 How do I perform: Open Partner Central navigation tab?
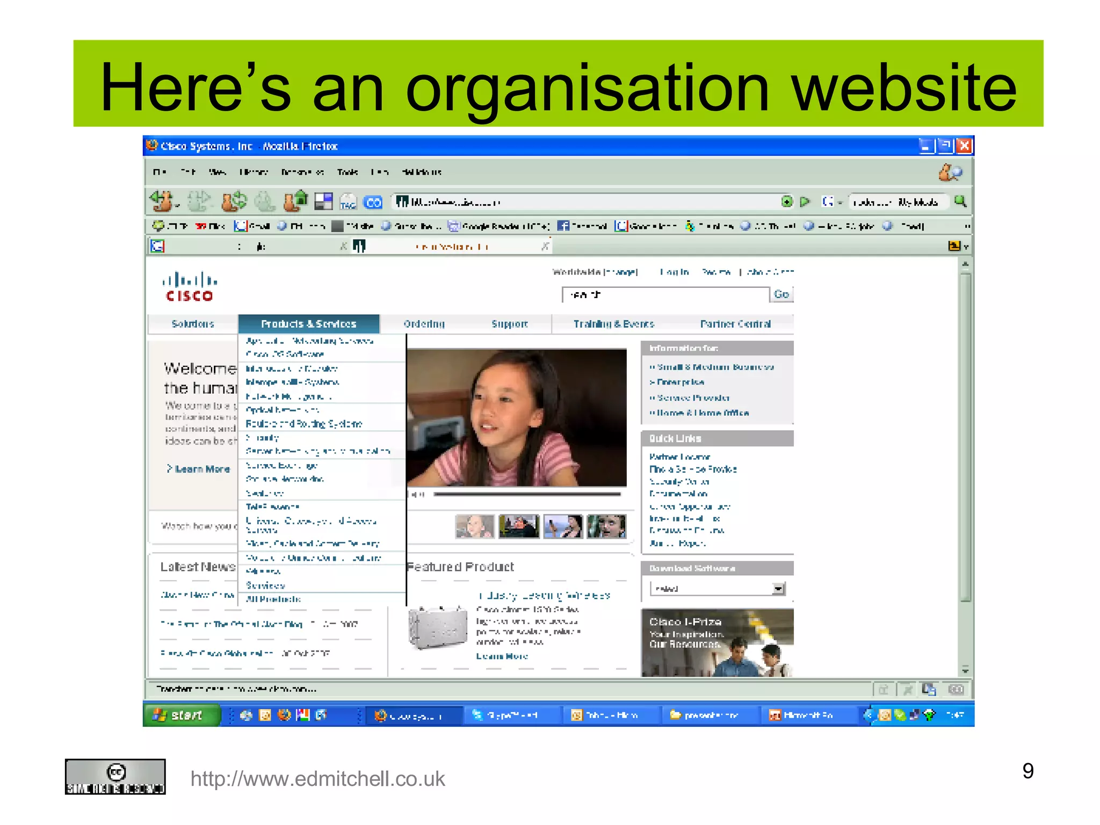click(735, 324)
